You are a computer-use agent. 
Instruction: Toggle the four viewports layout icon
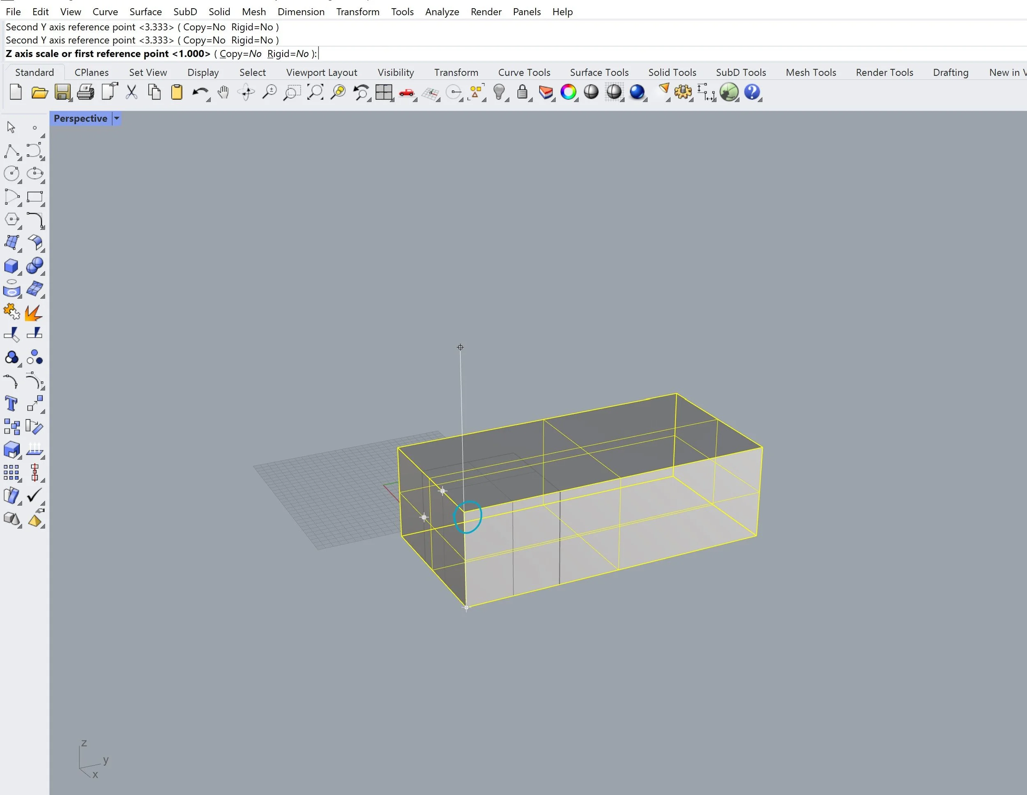pos(384,92)
